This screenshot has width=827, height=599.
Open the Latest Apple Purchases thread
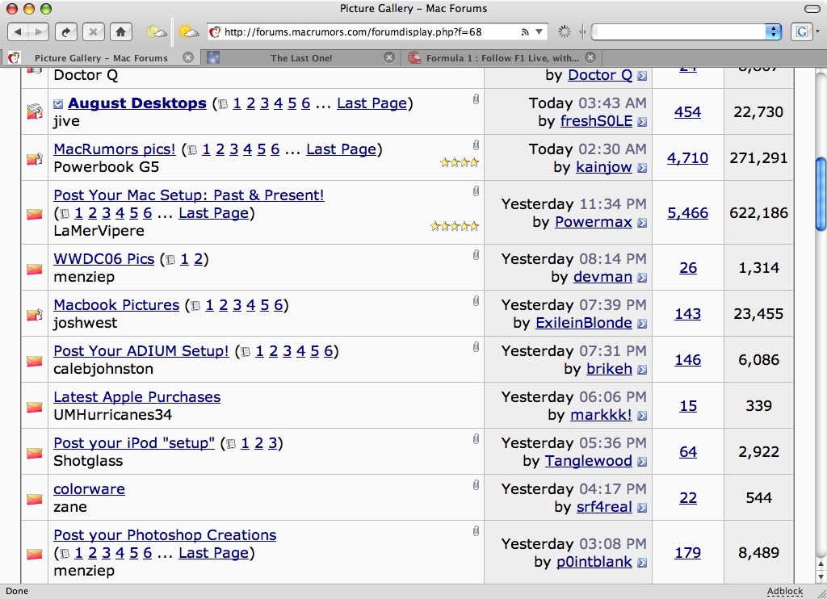137,396
